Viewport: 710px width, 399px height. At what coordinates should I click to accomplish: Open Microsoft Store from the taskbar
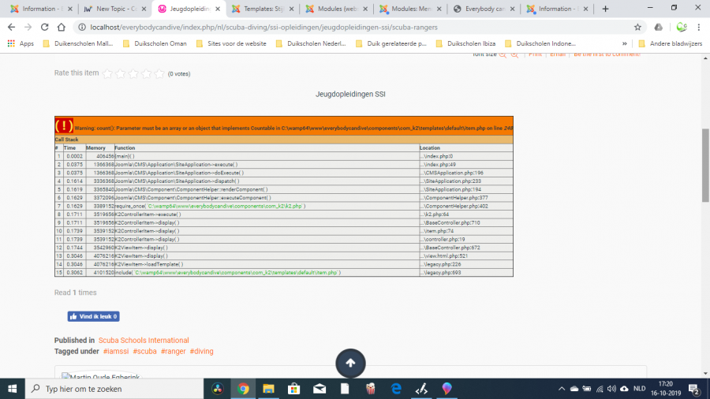(294, 389)
